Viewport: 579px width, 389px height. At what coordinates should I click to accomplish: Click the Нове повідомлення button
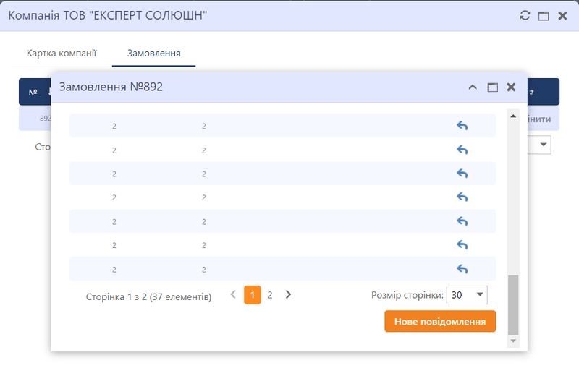440,322
